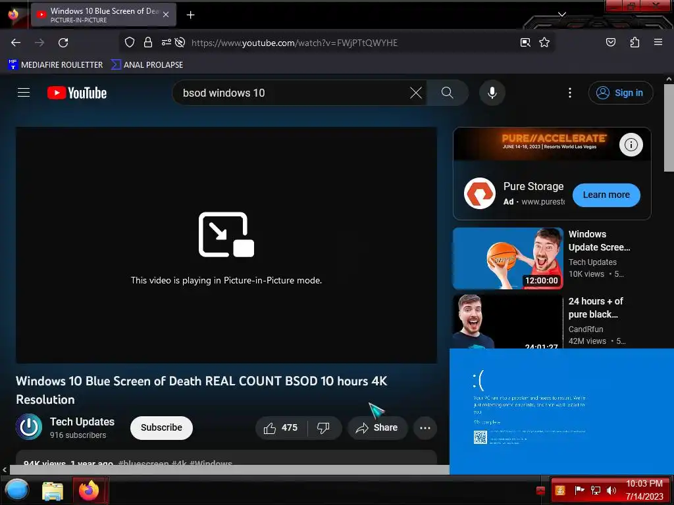This screenshot has height=505, width=674.
Task: Open the Action Center flag tray icon
Action: [579, 491]
